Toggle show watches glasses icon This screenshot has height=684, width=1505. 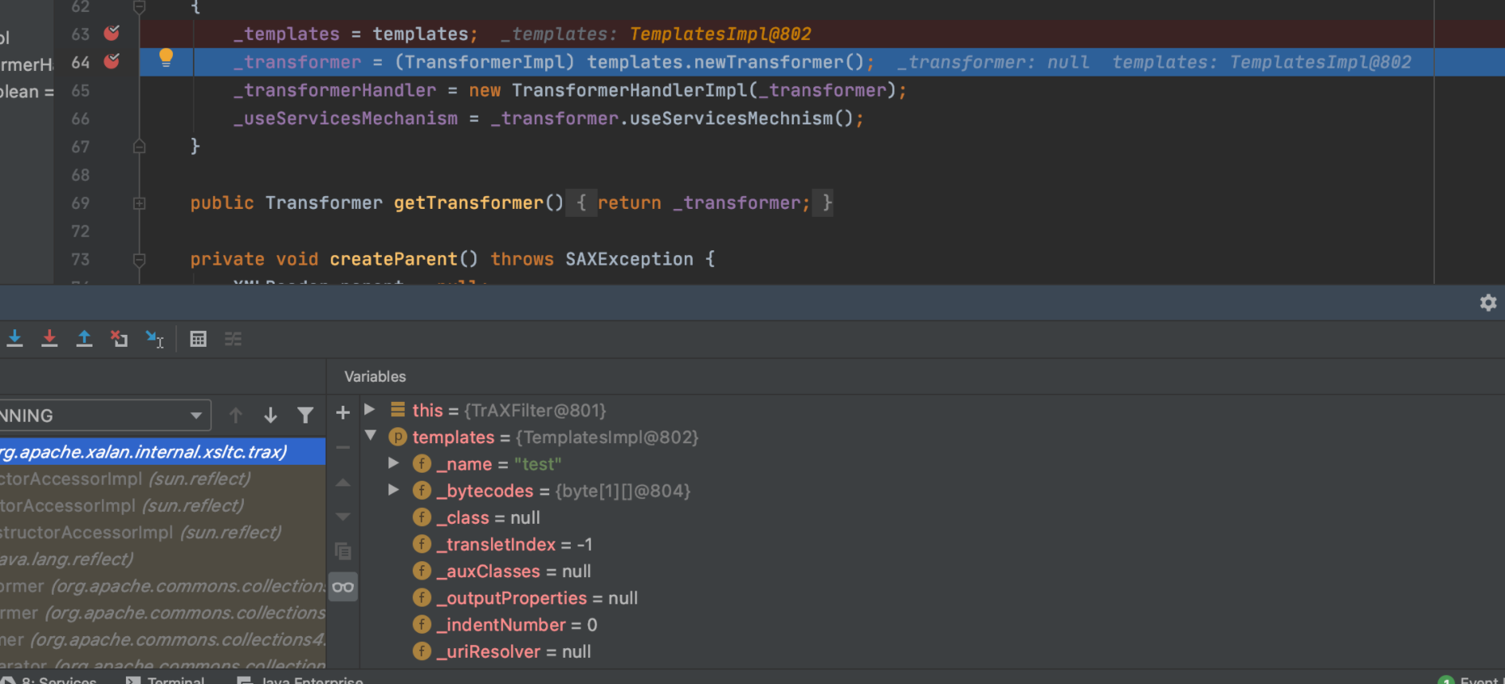coord(343,587)
